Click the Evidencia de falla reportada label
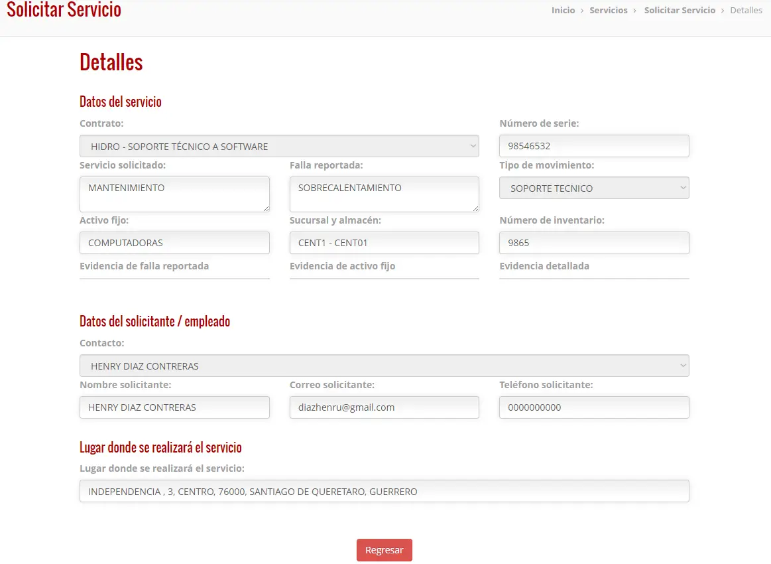 tap(144, 266)
